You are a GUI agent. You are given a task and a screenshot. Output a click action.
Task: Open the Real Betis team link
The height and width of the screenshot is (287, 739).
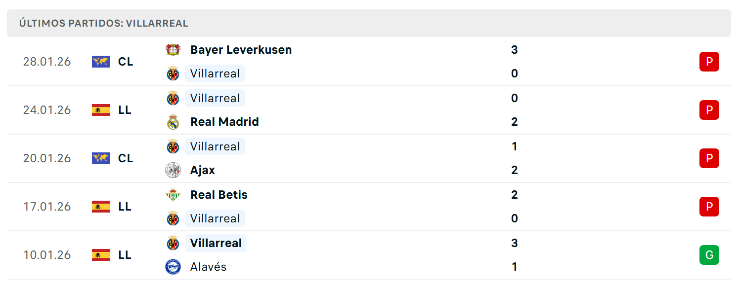point(219,195)
